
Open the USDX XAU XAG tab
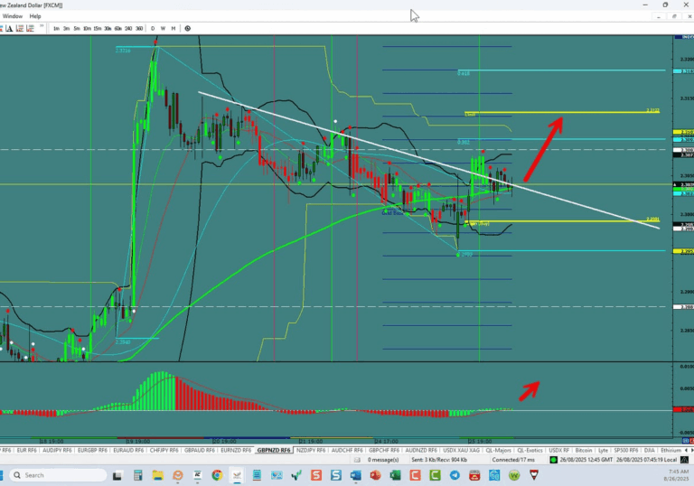461,450
